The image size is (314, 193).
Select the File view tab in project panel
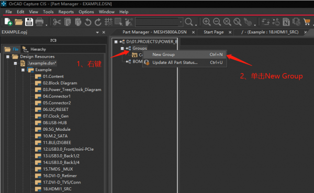coord(12,49)
